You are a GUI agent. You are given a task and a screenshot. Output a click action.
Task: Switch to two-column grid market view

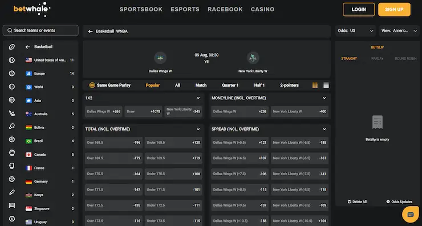(x=315, y=85)
